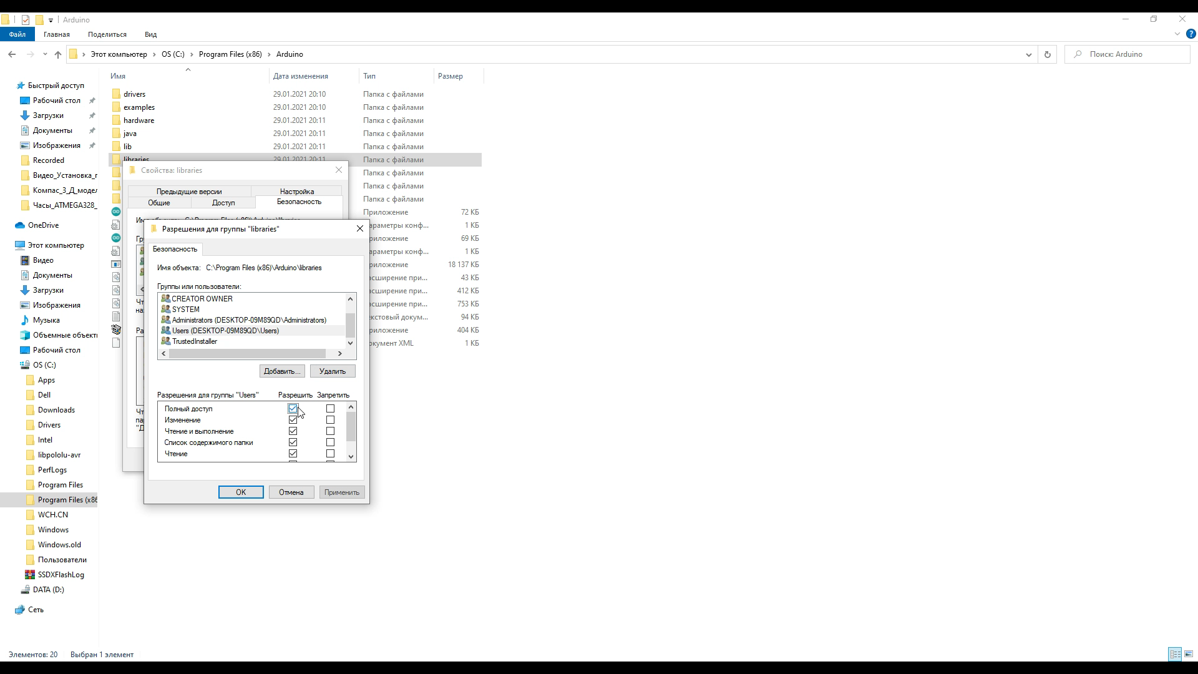Switch to large icons view in status bar

click(x=1189, y=654)
